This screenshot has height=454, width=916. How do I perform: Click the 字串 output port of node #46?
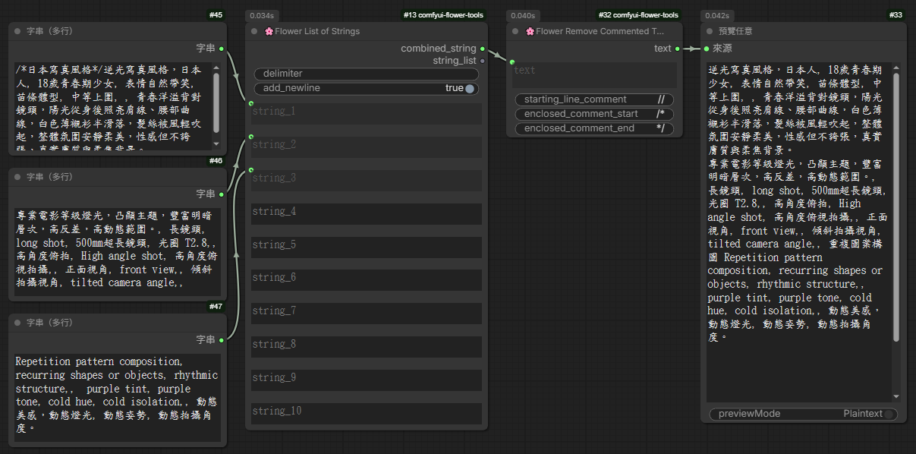[221, 194]
